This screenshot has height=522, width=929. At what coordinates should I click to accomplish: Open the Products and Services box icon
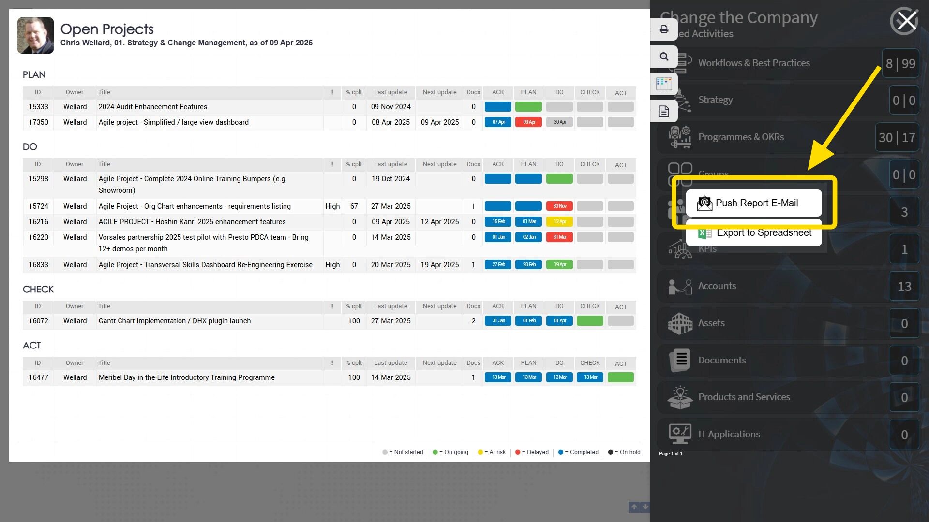tap(680, 397)
